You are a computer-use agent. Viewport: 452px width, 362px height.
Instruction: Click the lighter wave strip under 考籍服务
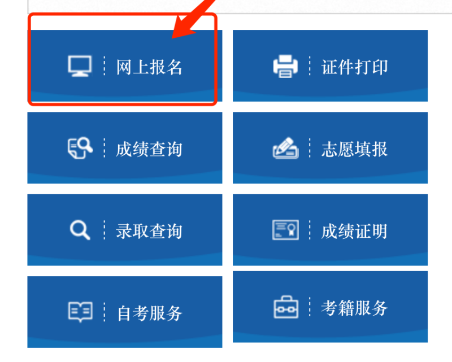coord(330,338)
